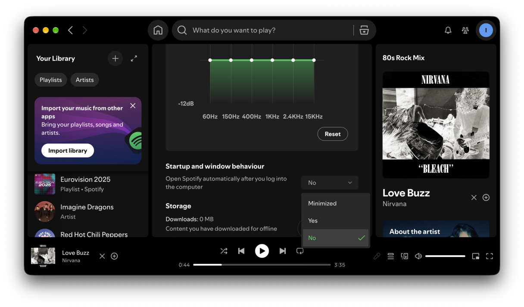Click the 1KHz equalizer handle

pyautogui.click(x=272, y=60)
